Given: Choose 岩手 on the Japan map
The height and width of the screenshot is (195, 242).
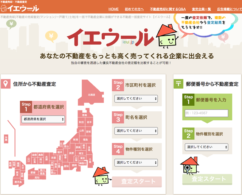Looking at the screenshot, I should (89, 122).
